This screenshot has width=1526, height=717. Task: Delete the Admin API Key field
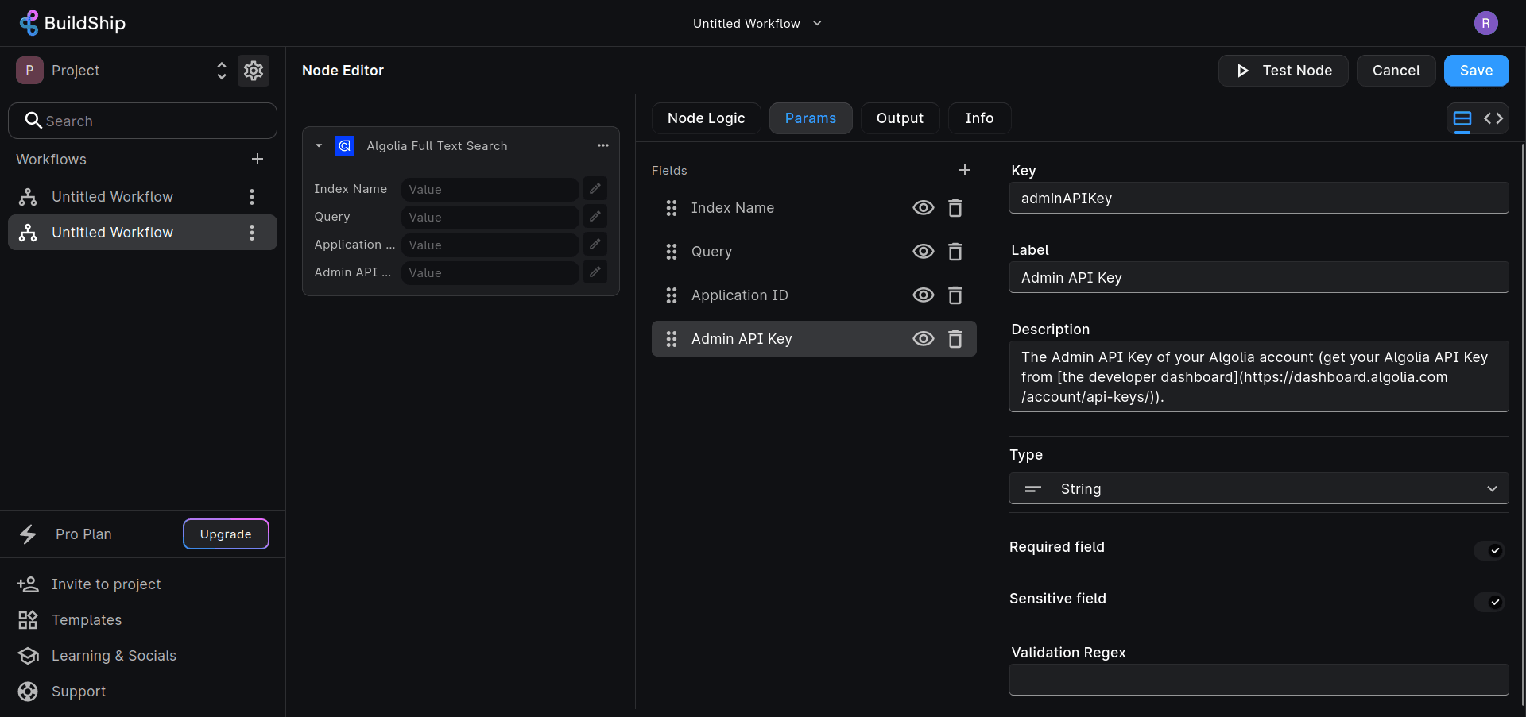pyautogui.click(x=955, y=339)
